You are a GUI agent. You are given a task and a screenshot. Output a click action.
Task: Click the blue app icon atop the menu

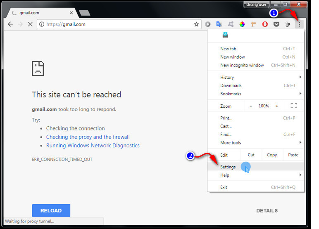click(x=225, y=35)
